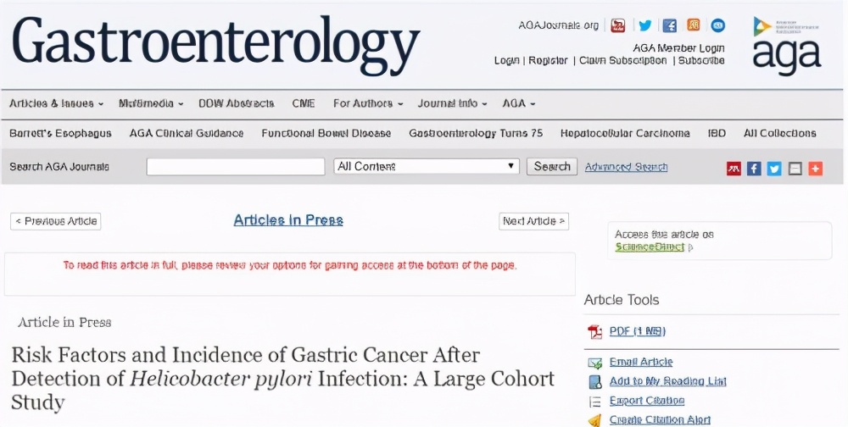Expand the Journal Info menu
Image resolution: width=848 pixels, height=427 pixels.
tap(452, 103)
